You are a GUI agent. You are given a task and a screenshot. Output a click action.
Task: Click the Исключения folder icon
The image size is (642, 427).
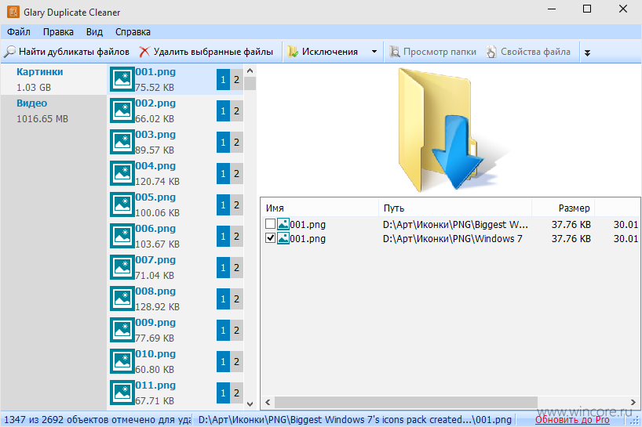point(293,52)
